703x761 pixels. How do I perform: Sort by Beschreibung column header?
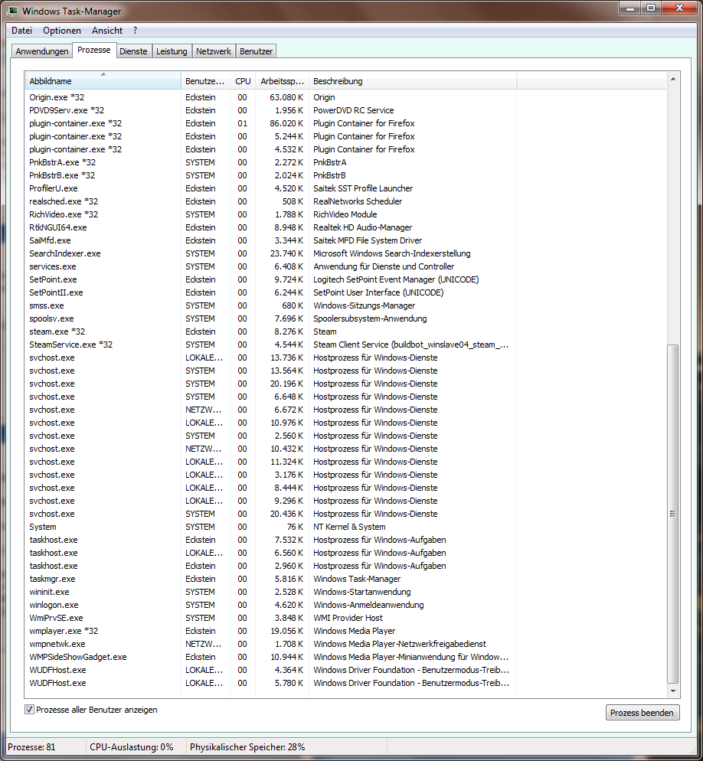413,81
